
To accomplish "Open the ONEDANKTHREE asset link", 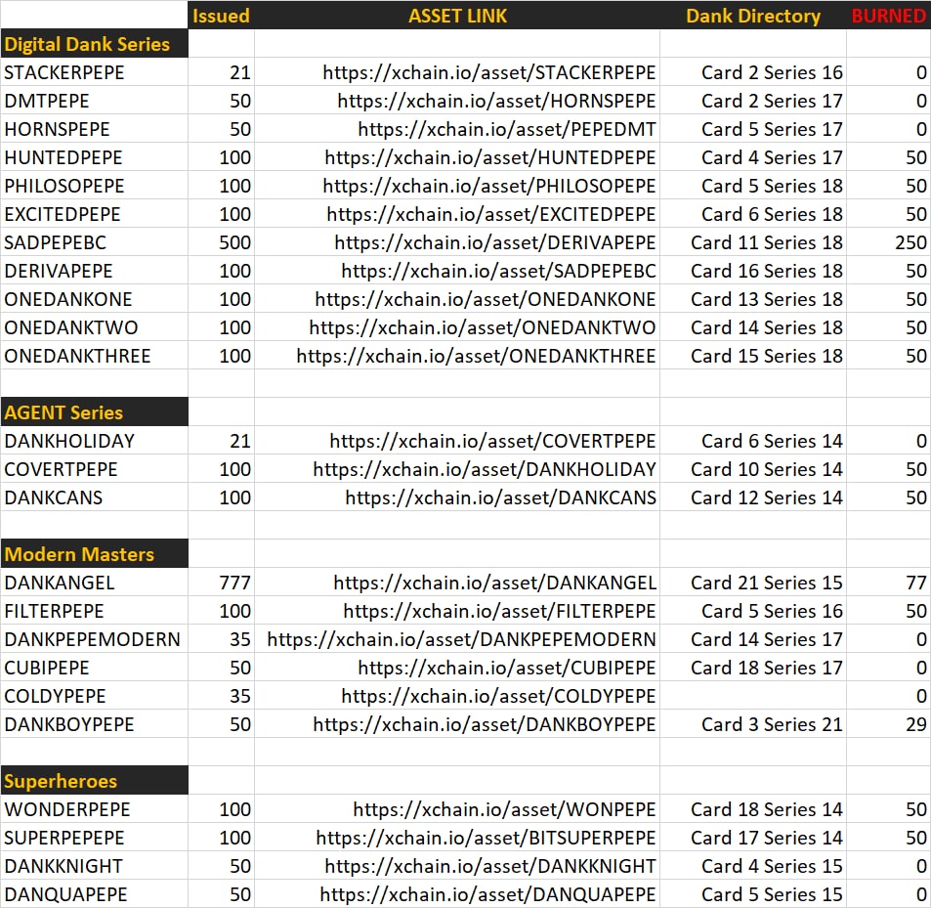I will [x=476, y=356].
